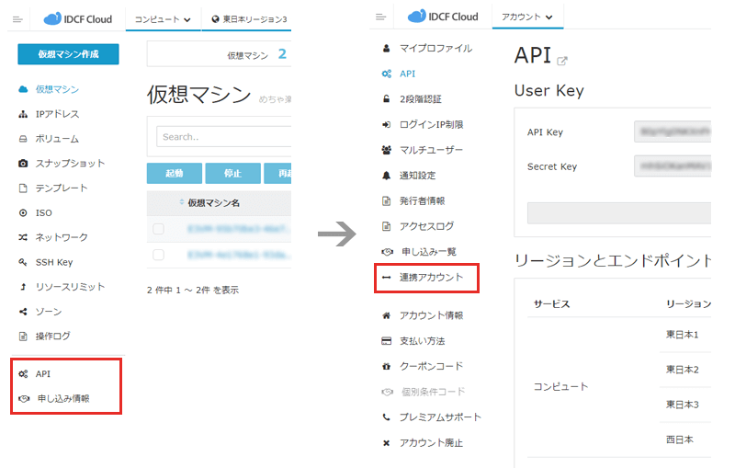Open マルチユーザー users icon entry

click(x=386, y=150)
